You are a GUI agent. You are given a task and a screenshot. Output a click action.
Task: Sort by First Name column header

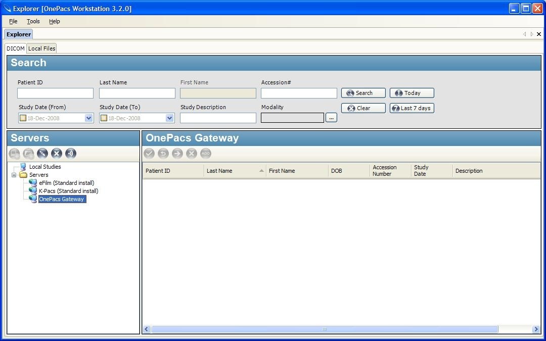pyautogui.click(x=297, y=171)
